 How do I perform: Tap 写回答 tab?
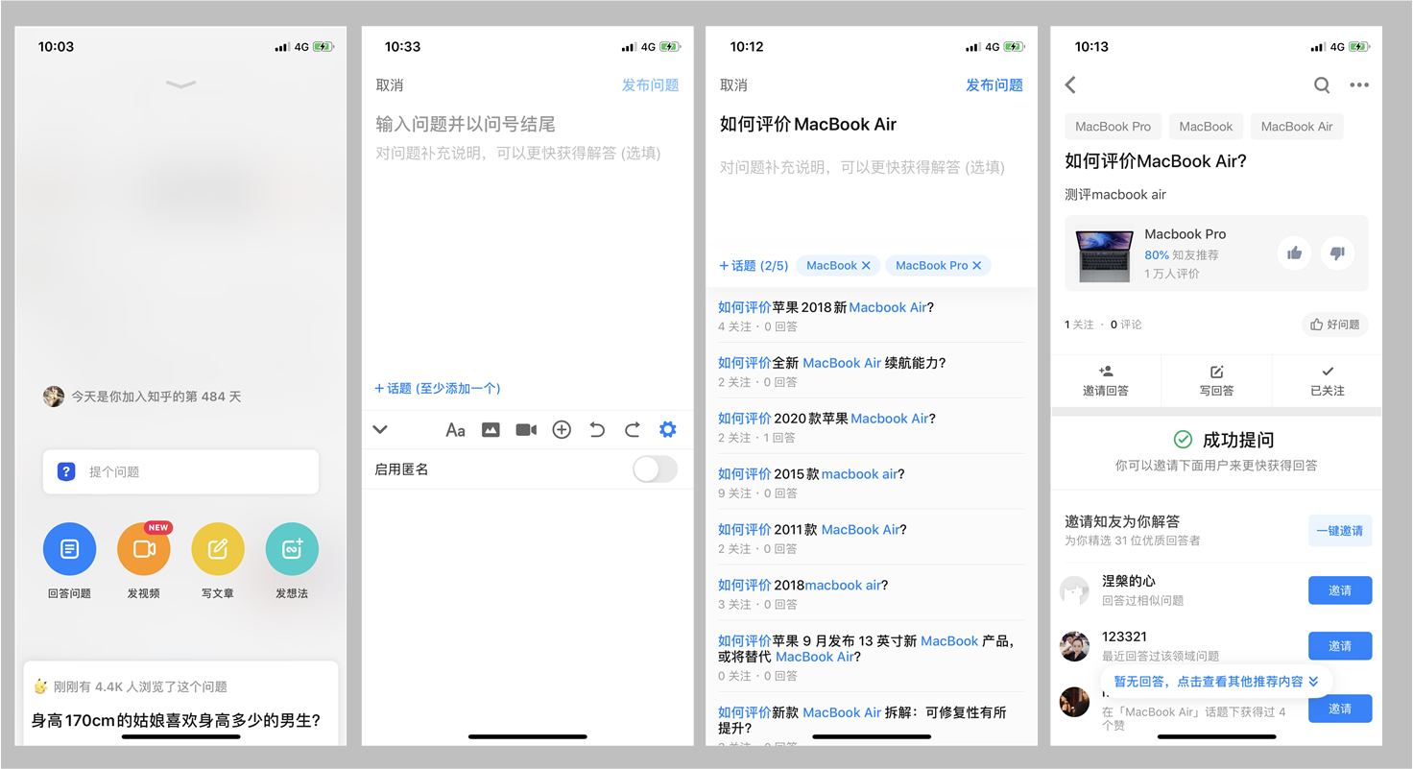[1216, 380]
